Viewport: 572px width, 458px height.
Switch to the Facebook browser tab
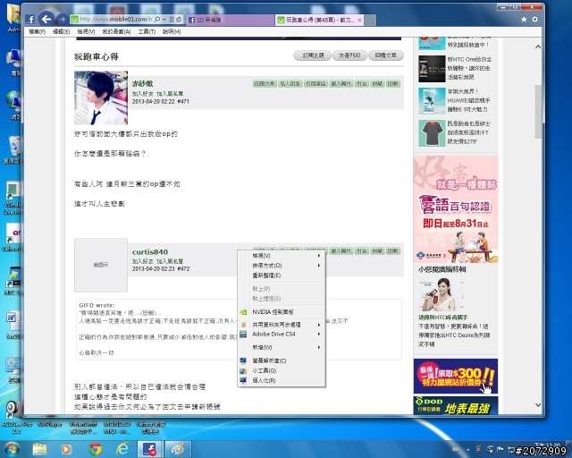point(230,20)
